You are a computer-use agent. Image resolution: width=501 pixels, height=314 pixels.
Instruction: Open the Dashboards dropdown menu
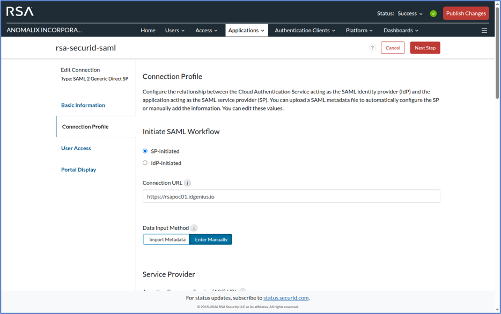(401, 31)
